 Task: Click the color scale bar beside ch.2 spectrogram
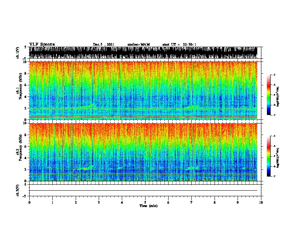(x=269, y=156)
